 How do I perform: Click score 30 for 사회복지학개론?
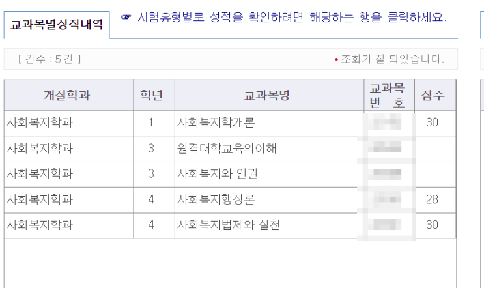click(432, 122)
